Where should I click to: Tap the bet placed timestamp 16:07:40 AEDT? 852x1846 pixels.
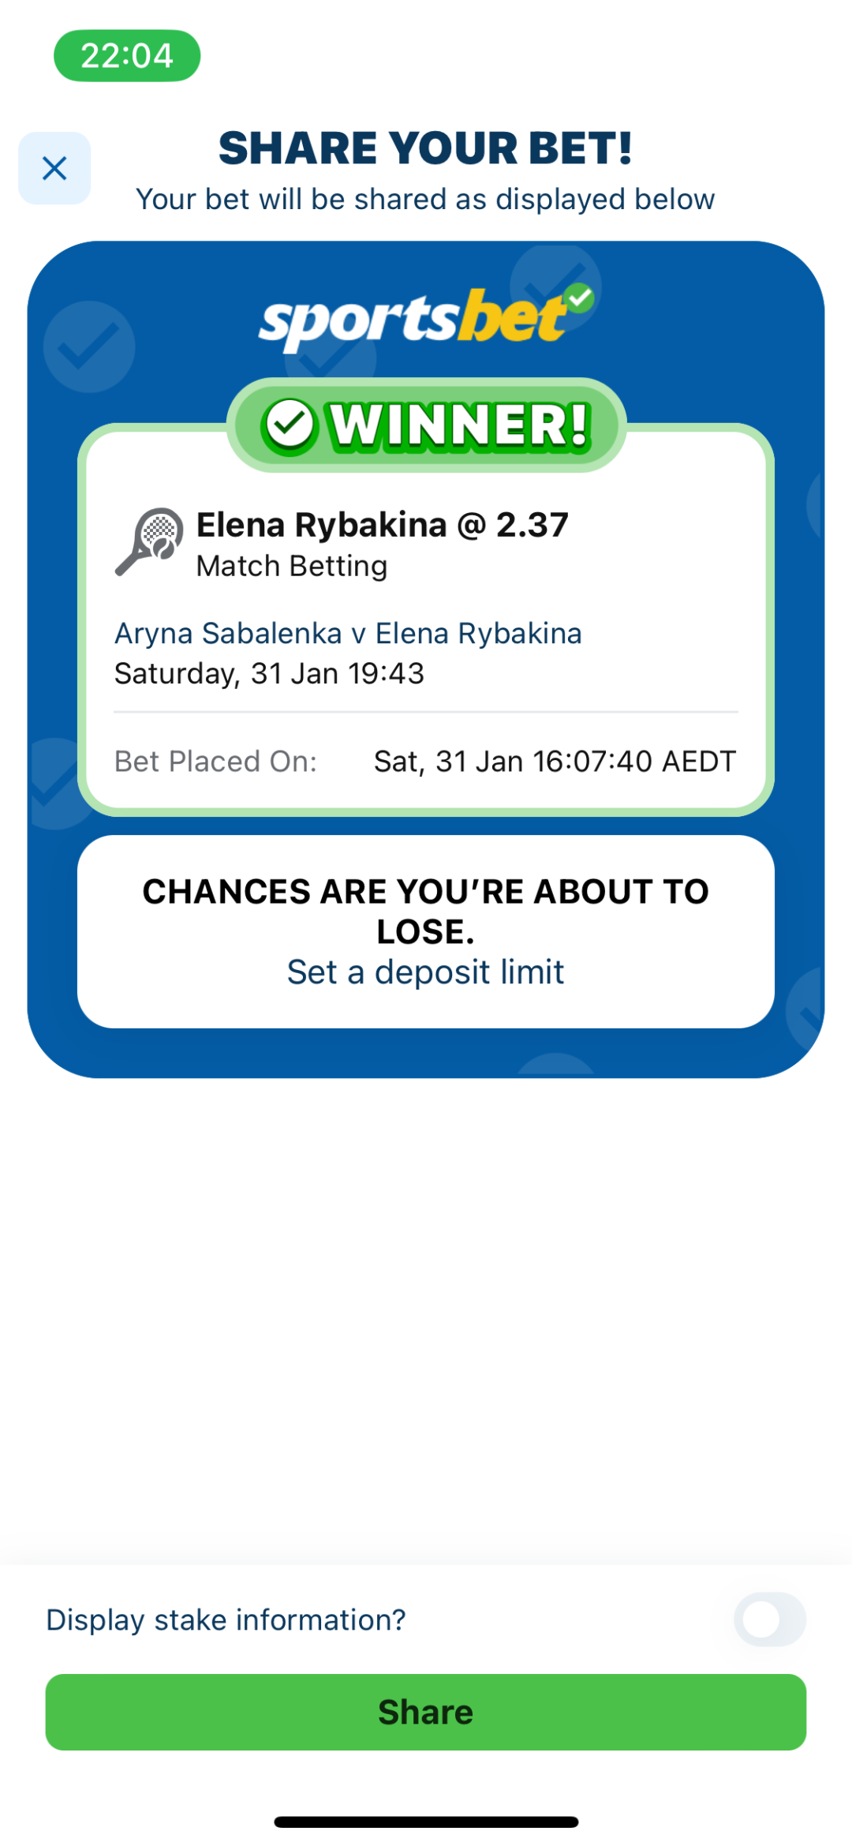(x=554, y=762)
